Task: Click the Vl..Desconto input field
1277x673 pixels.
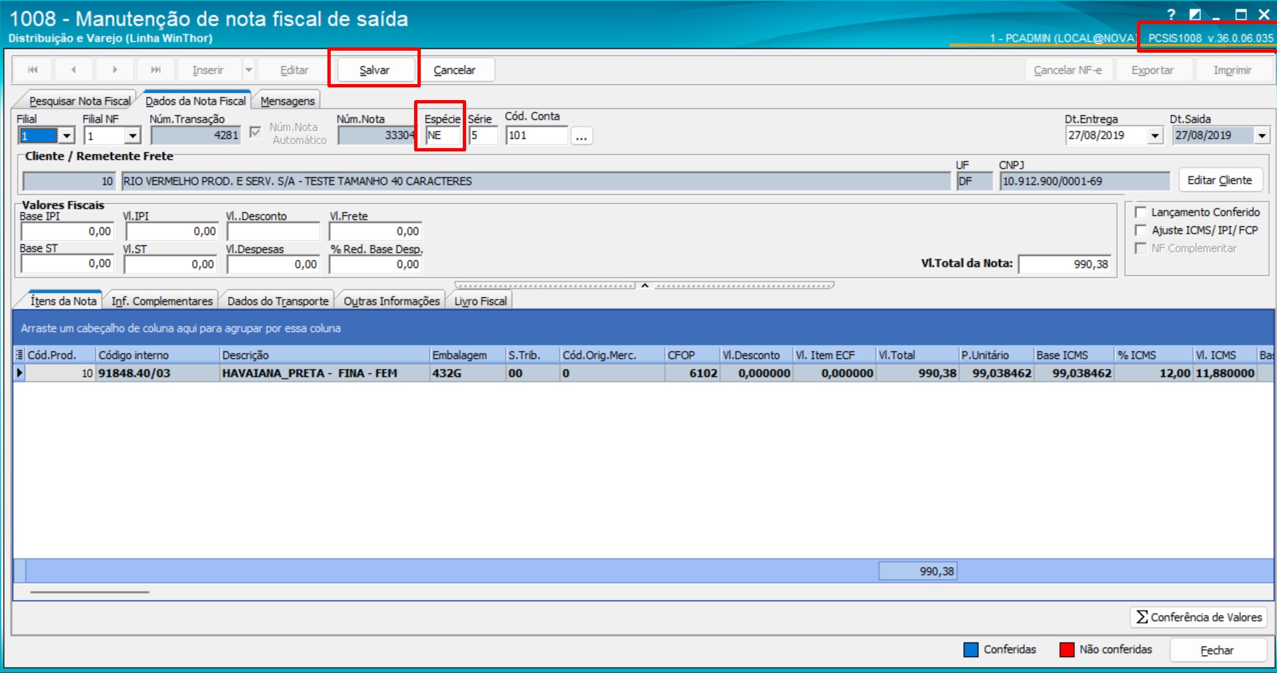Action: pyautogui.click(x=273, y=231)
